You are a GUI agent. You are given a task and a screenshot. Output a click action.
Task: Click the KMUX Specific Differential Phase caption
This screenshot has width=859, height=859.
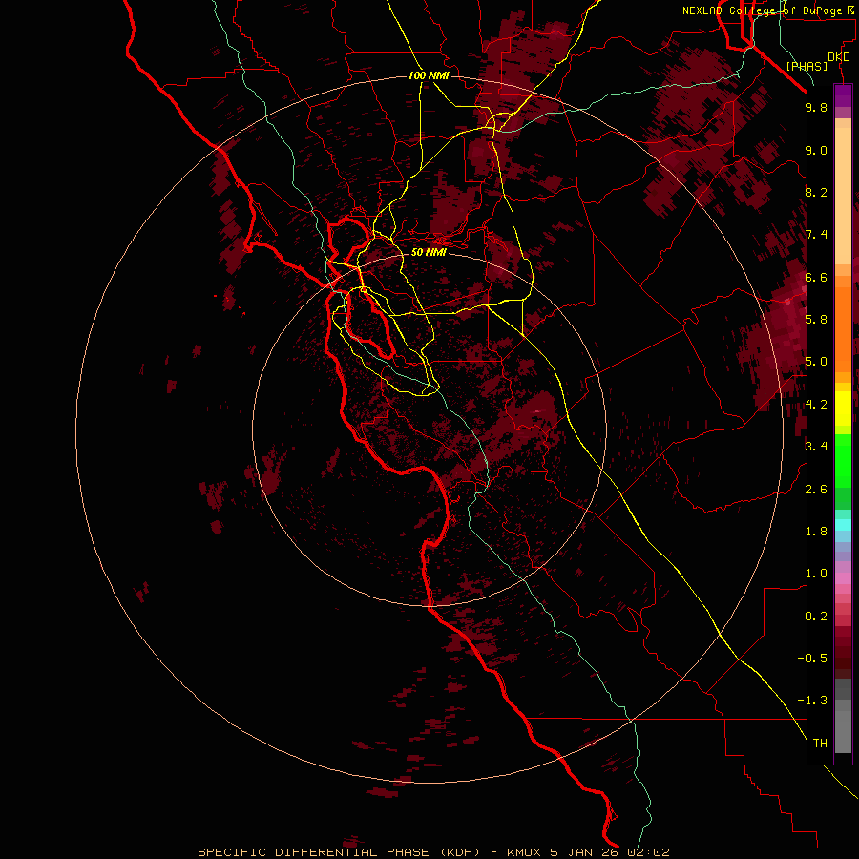tap(433, 852)
